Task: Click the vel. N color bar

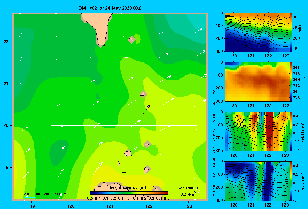Action: [291, 131]
